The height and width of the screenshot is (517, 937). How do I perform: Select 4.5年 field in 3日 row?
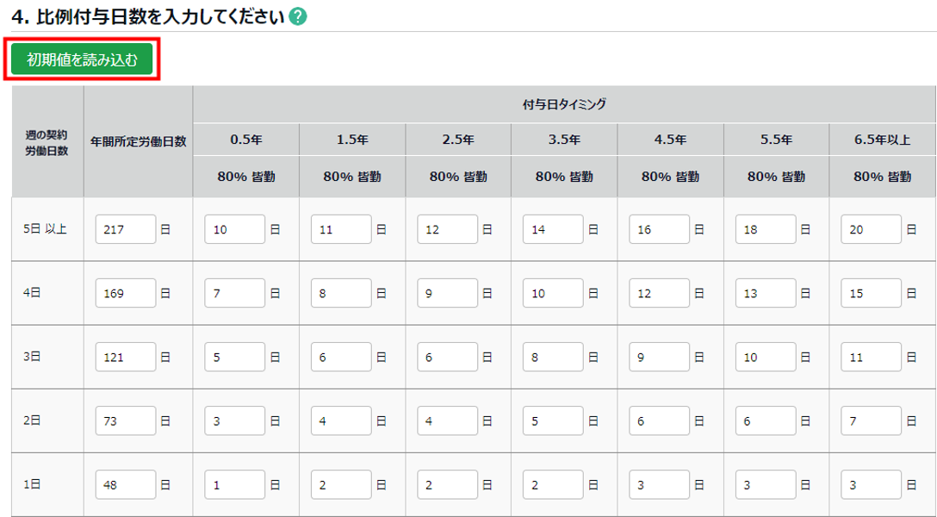[x=660, y=357]
